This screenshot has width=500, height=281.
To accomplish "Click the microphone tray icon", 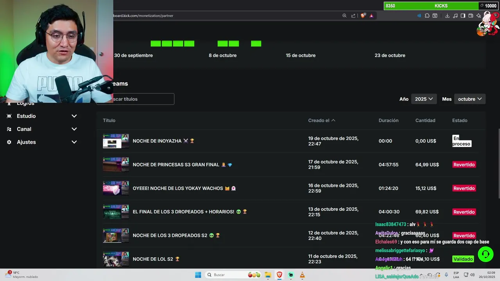I will pos(446,275).
